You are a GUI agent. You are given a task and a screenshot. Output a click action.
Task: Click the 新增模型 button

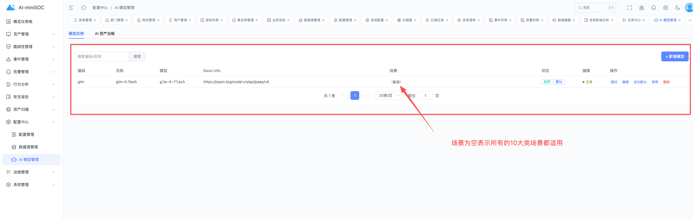point(675,56)
